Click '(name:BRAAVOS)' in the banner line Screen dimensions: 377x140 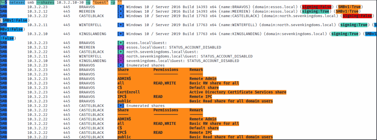235,7
